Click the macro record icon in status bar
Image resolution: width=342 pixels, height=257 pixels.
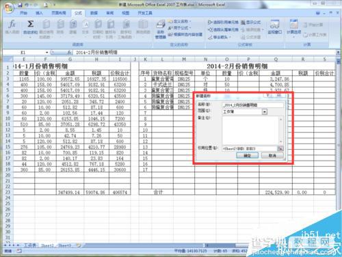click(x=19, y=251)
